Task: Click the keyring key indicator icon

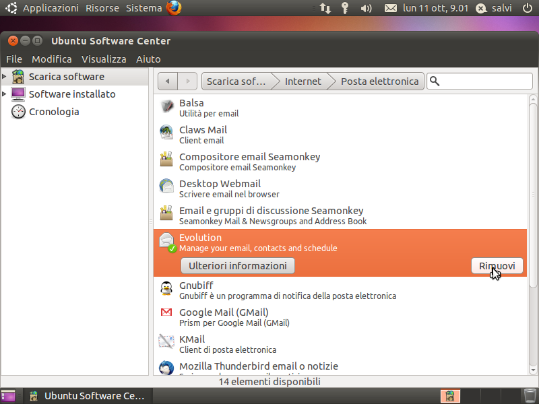Action: point(345,8)
